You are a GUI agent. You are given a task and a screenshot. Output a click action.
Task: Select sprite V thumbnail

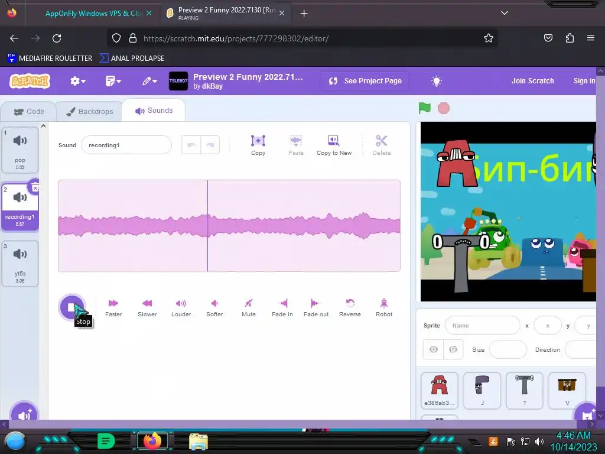[567, 390]
